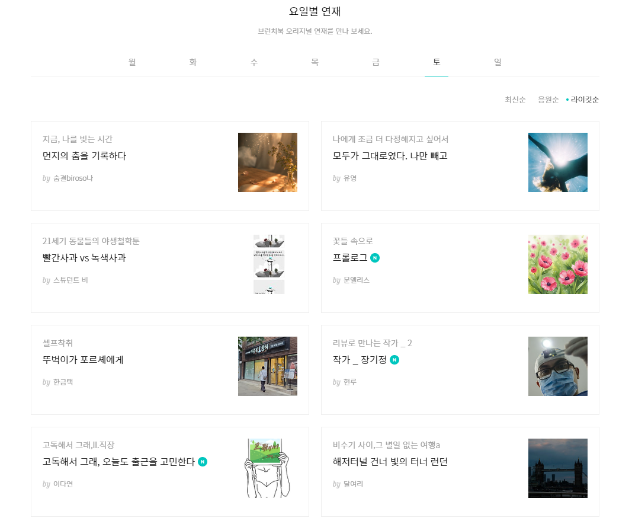Open the 빨간사과 vs 녹색사과 comic thumbnail

coord(269,264)
